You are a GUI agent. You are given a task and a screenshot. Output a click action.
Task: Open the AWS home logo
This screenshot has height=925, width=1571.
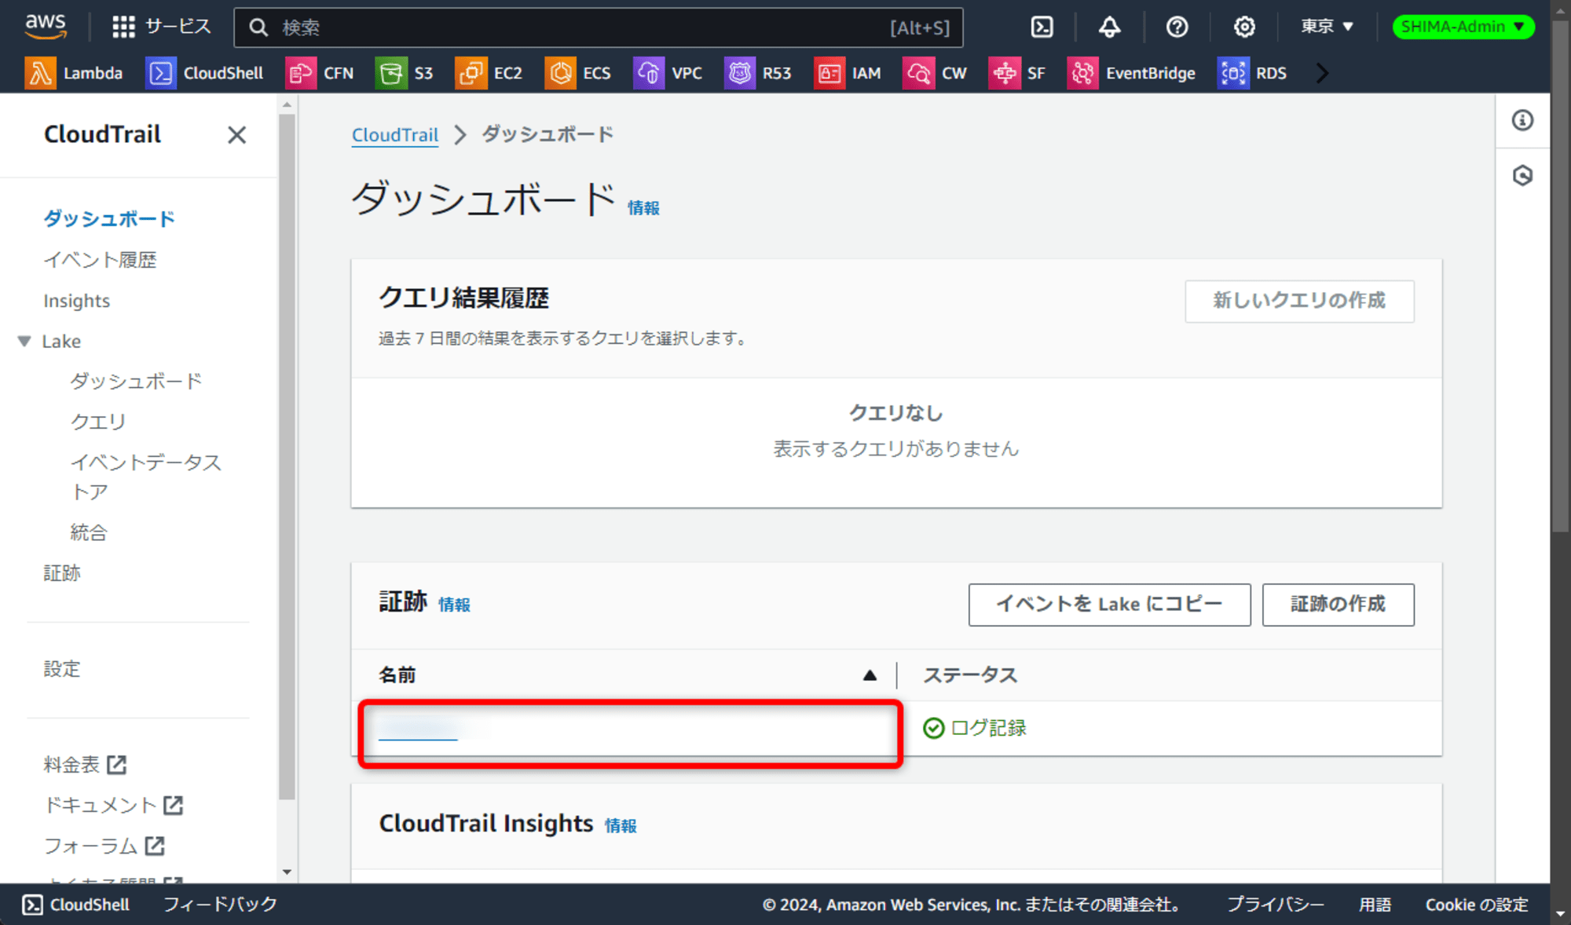46,27
